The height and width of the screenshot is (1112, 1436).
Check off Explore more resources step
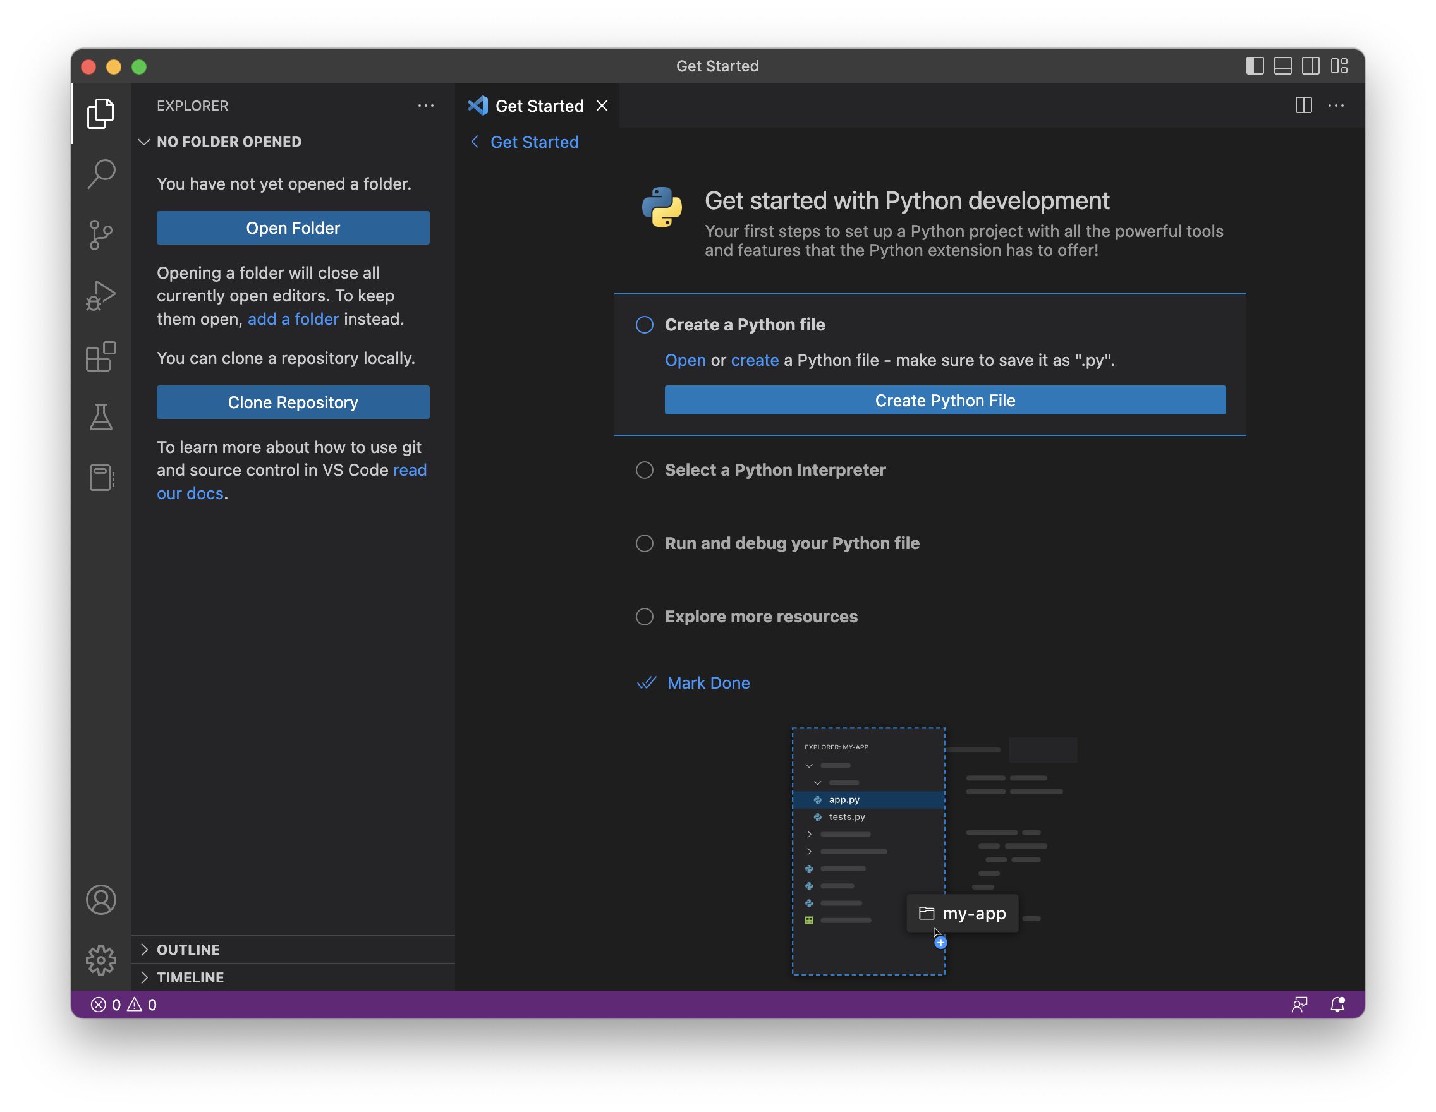pyautogui.click(x=644, y=617)
